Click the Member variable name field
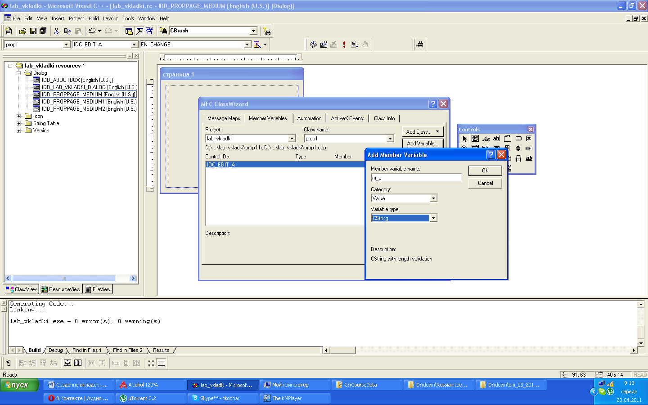 tap(416, 178)
